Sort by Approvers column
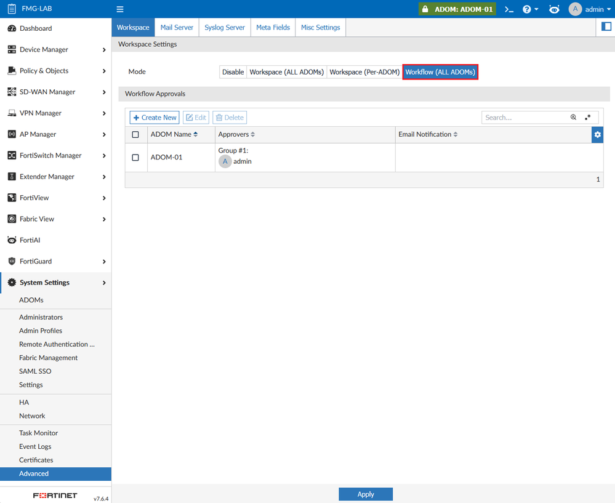615x503 pixels. [x=236, y=134]
